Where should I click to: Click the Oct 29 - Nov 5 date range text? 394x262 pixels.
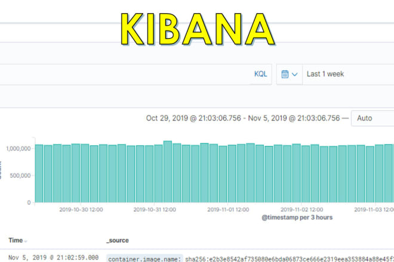click(243, 118)
